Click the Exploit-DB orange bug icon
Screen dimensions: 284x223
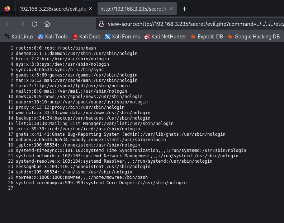coord(193,37)
